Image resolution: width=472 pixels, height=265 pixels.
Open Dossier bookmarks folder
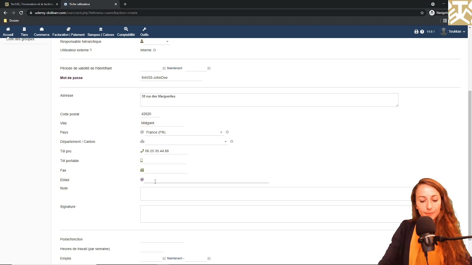(x=11, y=21)
